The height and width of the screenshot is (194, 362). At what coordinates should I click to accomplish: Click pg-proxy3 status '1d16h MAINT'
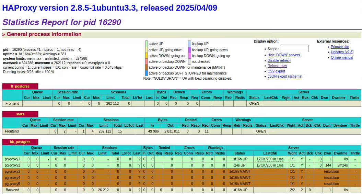click(x=240, y=171)
